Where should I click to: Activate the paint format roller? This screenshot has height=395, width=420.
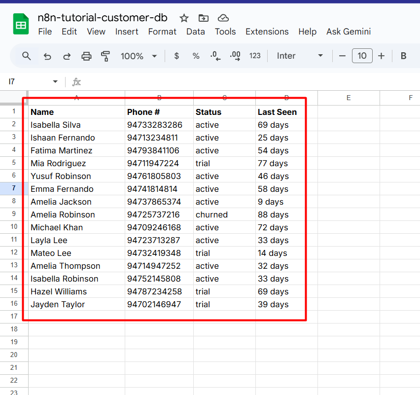coord(105,56)
